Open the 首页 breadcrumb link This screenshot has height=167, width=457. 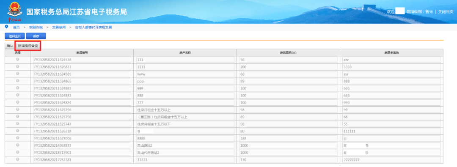pyautogui.click(x=17, y=27)
